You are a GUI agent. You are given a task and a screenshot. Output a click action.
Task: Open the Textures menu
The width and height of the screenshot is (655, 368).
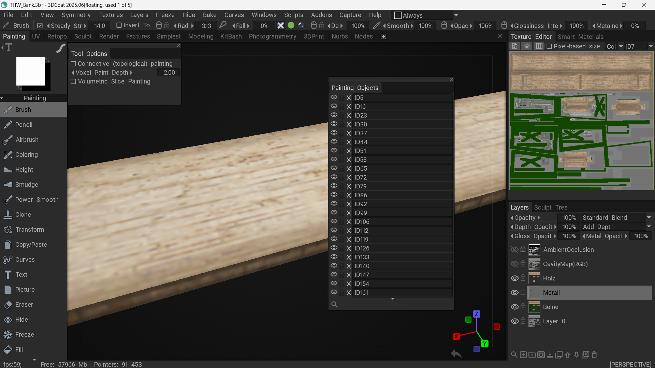pos(111,15)
